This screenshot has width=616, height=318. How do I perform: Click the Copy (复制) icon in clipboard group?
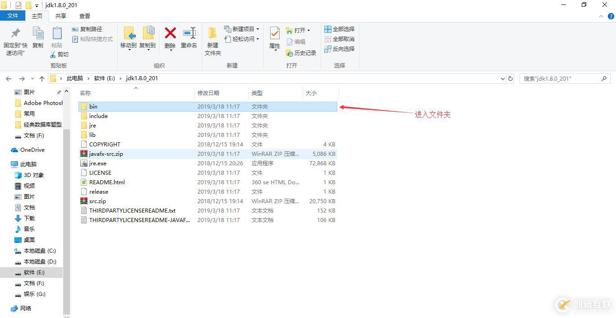click(x=38, y=33)
